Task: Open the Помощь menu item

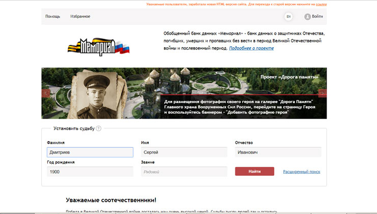Action: 52,16
